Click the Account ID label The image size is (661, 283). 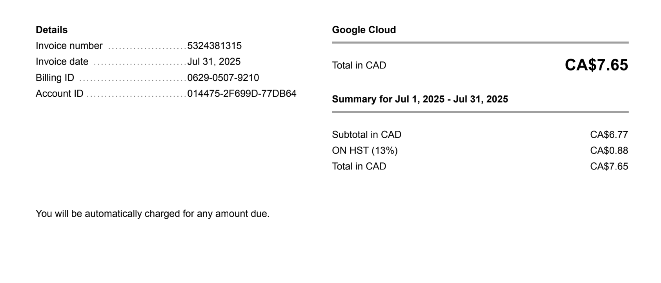tap(60, 94)
